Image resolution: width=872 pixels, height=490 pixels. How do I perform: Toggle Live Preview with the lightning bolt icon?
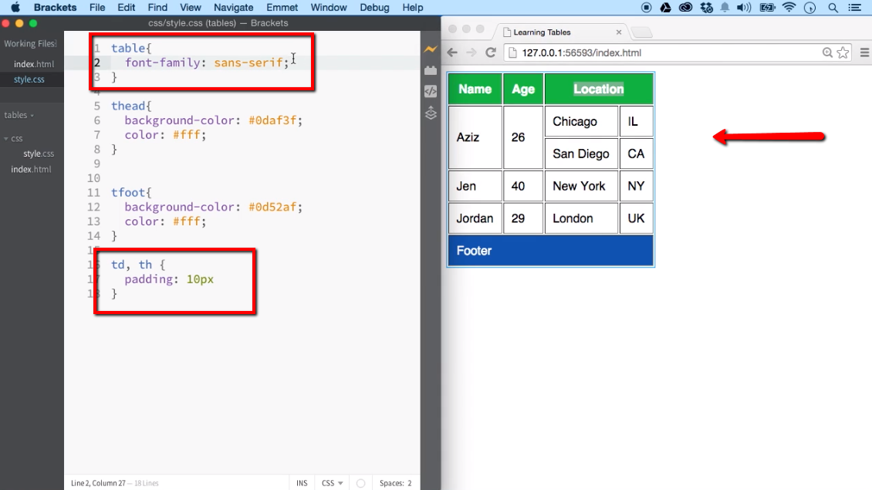click(x=430, y=49)
